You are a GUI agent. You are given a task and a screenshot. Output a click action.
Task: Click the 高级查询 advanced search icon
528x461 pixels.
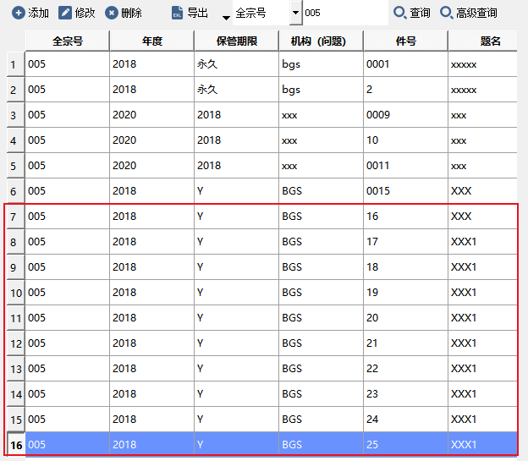coord(446,14)
